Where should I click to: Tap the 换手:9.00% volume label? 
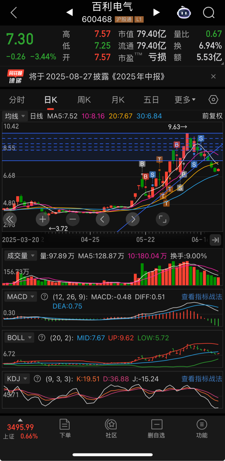point(189,256)
